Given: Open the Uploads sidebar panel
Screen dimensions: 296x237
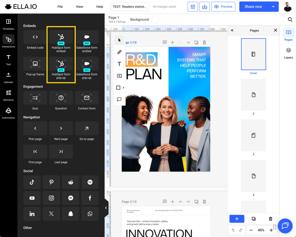Looking at the screenshot, I should pyautogui.click(x=8, y=78).
